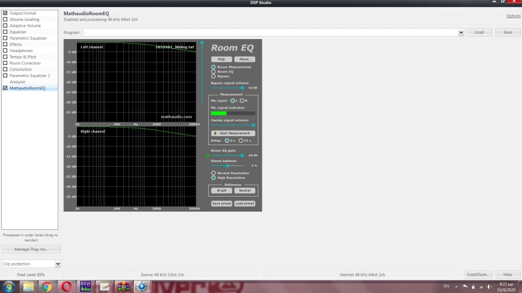Expand the Program dropdown list
522x293 pixels.
pos(461,32)
